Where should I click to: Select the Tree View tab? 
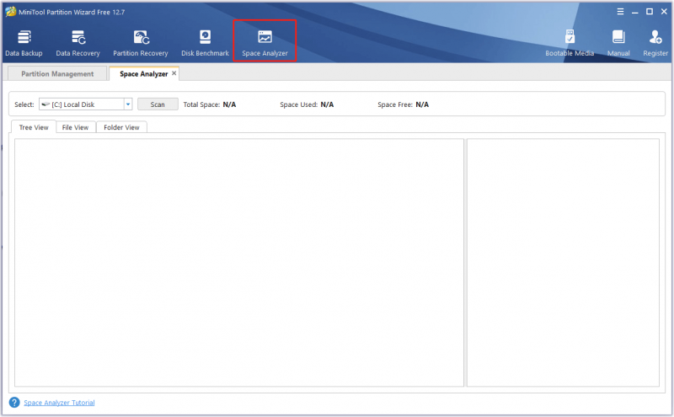point(34,127)
